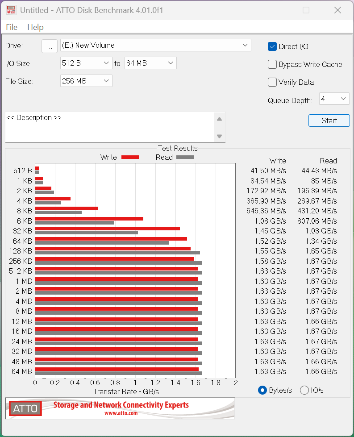Expand the File Size dropdown (256 MB)
This screenshot has height=437, width=354.
point(86,81)
